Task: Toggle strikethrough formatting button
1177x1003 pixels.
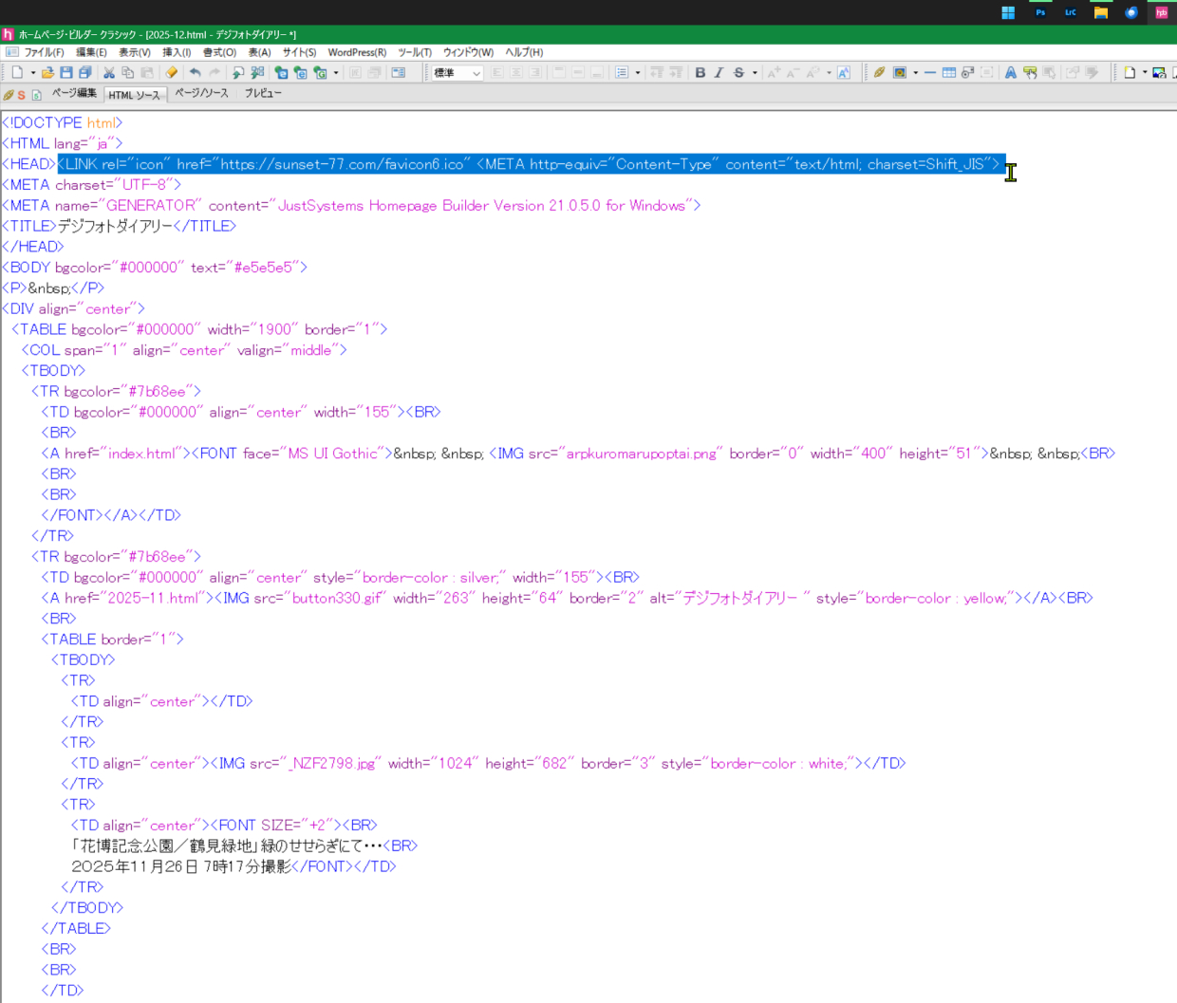Action: pyautogui.click(x=738, y=73)
